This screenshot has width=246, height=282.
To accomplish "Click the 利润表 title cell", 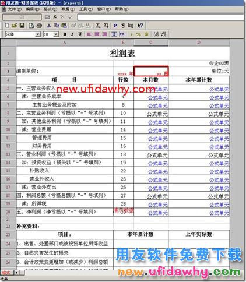I will point(123,53).
